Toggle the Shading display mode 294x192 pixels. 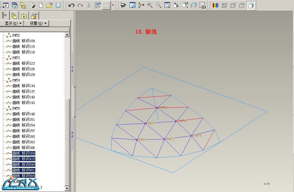click(250, 5)
